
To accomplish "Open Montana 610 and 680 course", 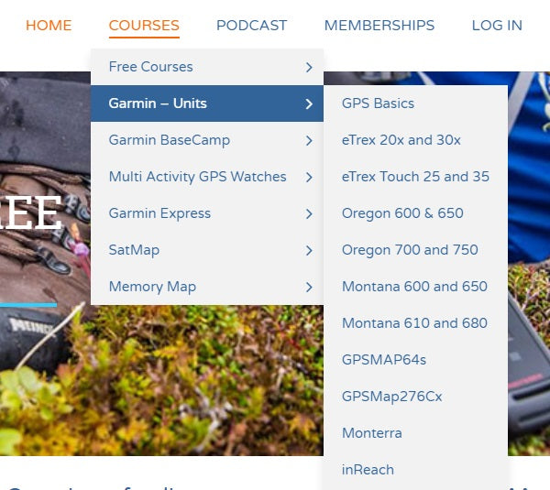I will pyautogui.click(x=414, y=323).
